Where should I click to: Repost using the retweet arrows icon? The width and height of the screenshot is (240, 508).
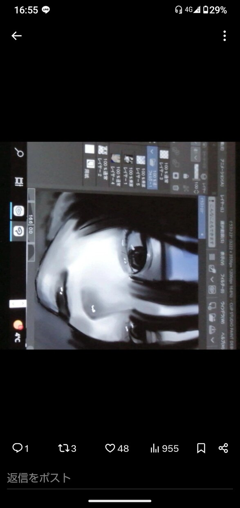64,448
